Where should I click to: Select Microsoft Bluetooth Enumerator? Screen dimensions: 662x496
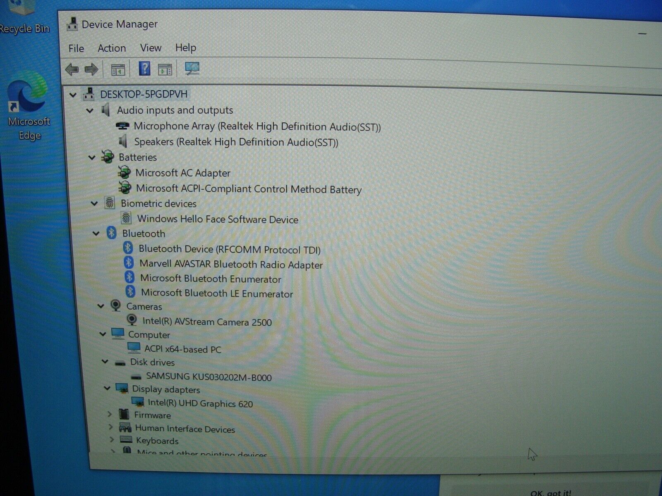click(211, 279)
